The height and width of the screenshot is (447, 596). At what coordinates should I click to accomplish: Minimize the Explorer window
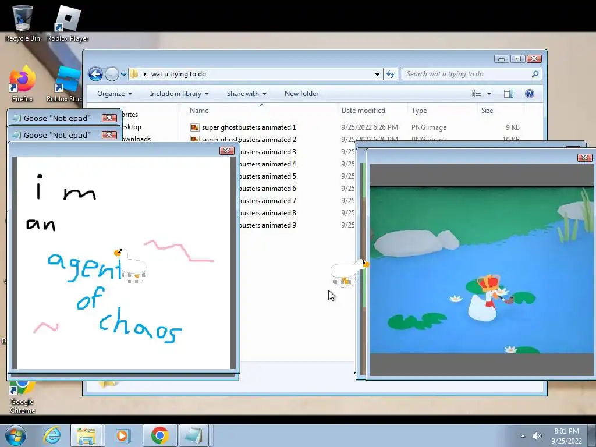(x=501, y=59)
